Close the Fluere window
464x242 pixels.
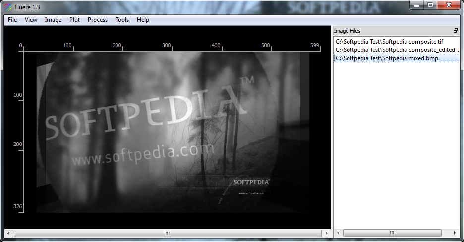pyautogui.click(x=449, y=5)
